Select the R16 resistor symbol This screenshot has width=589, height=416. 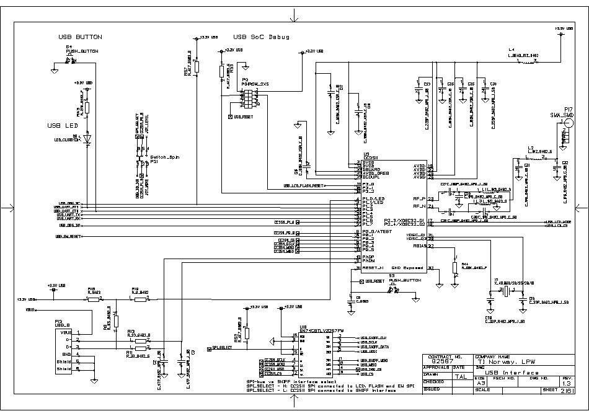pos(94,299)
